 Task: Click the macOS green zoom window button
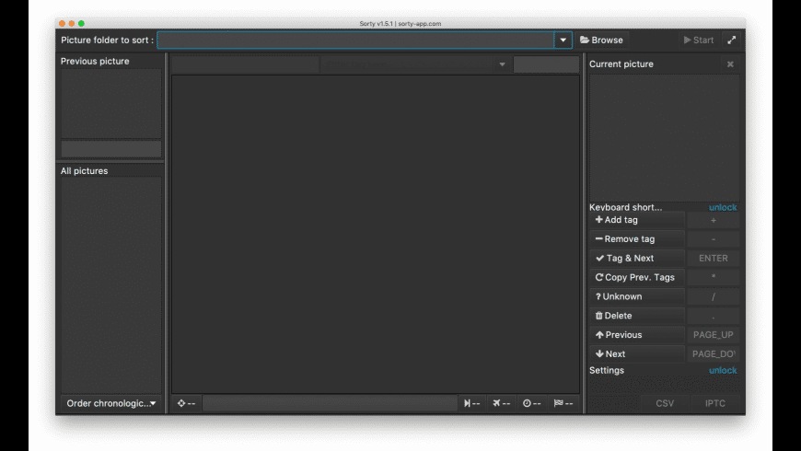click(x=81, y=24)
